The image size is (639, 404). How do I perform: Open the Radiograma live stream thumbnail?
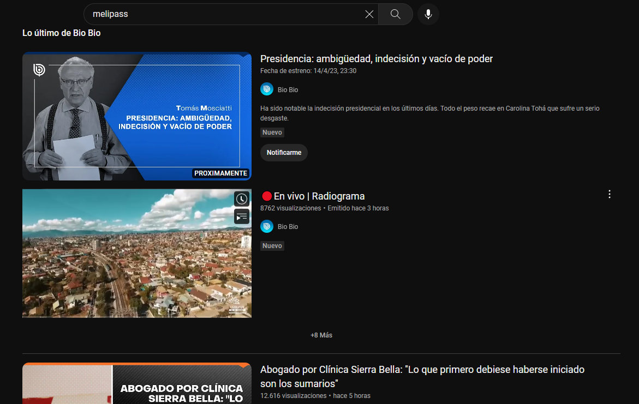(x=137, y=254)
